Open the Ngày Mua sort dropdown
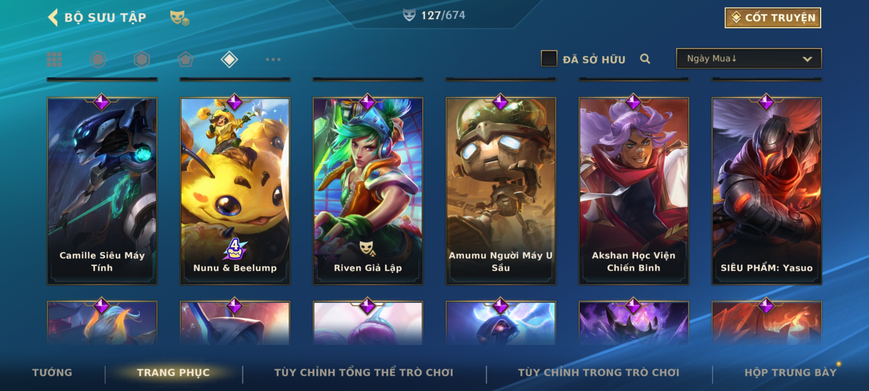This screenshot has width=869, height=391. pos(749,58)
